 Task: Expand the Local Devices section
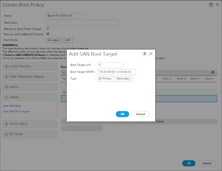pos(30,66)
